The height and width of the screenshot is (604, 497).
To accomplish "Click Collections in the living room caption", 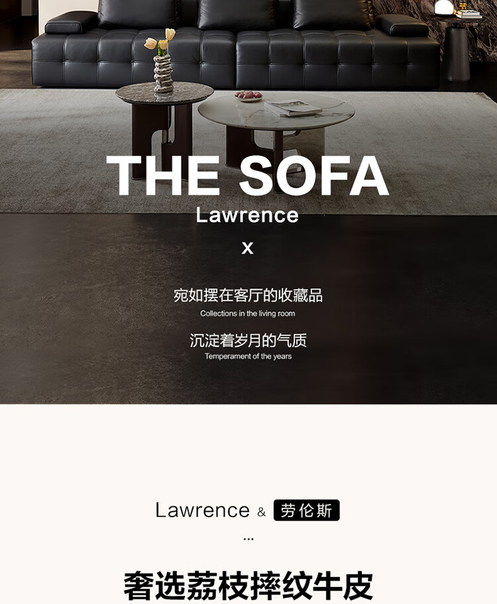I will [248, 314].
